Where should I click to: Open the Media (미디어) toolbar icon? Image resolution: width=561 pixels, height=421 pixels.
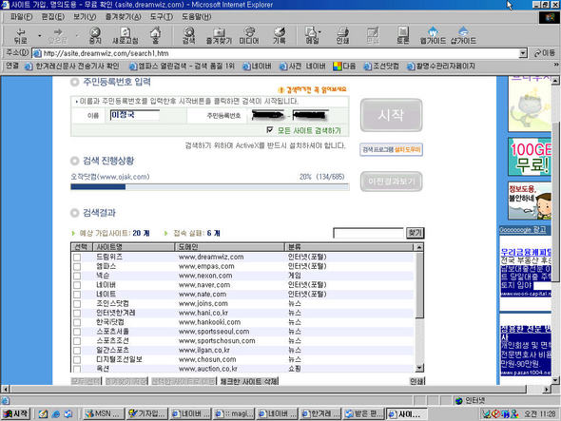pos(249,35)
